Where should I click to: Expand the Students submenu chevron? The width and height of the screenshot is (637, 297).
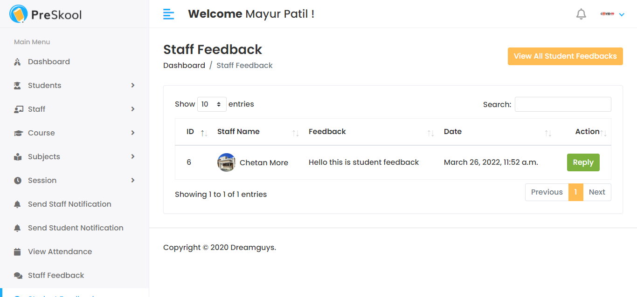tap(133, 85)
